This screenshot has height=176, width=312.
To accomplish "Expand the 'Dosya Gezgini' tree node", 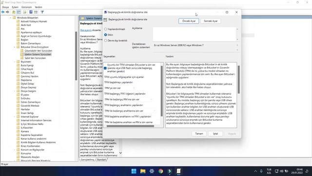I will pyautogui.click(x=14, y=91).
